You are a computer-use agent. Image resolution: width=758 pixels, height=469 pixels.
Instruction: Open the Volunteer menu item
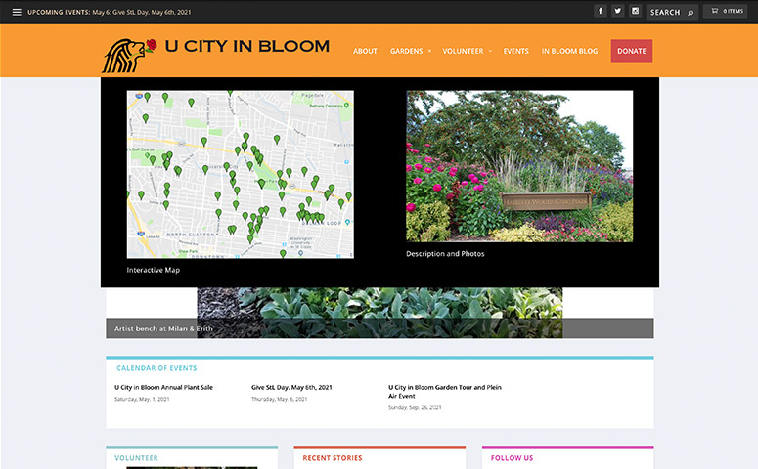pyautogui.click(x=463, y=51)
